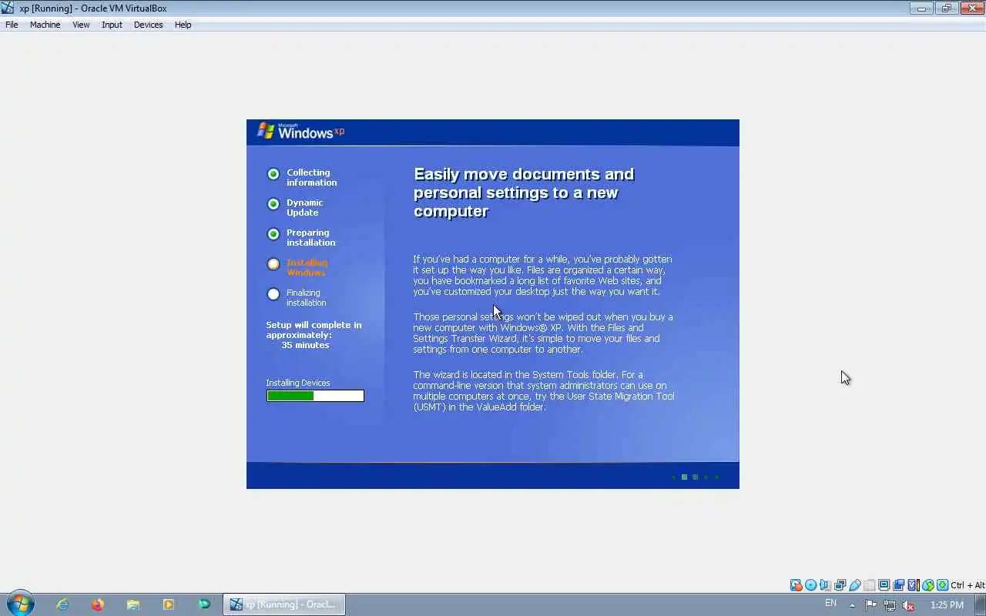Open the media player taskbar icon

click(169, 604)
